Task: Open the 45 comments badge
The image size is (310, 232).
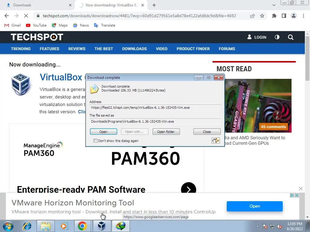Action: (273, 127)
